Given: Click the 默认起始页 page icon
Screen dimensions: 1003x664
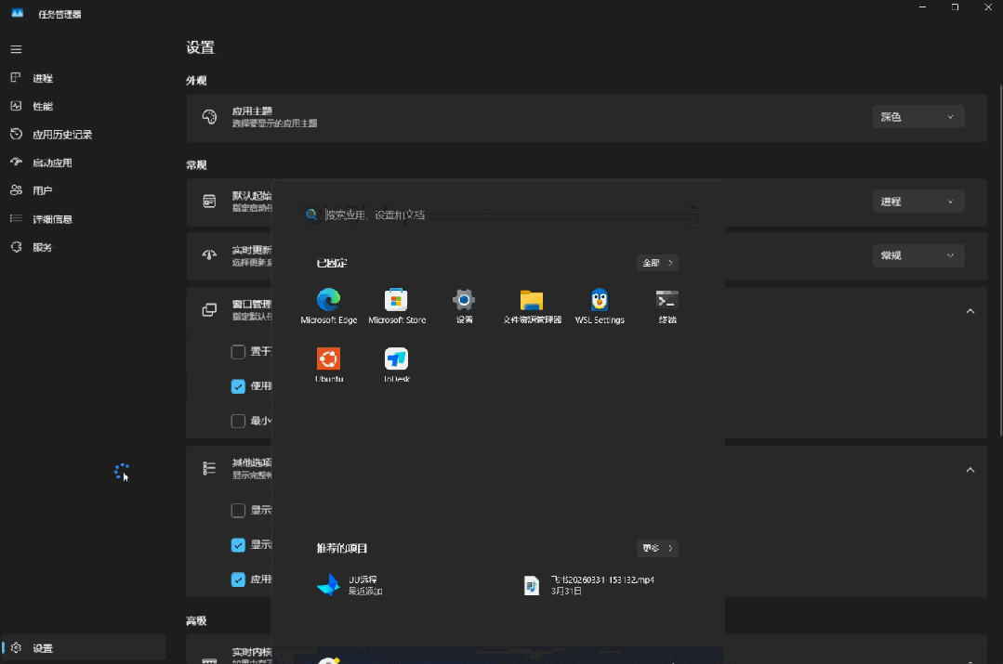Looking at the screenshot, I should tap(209, 202).
